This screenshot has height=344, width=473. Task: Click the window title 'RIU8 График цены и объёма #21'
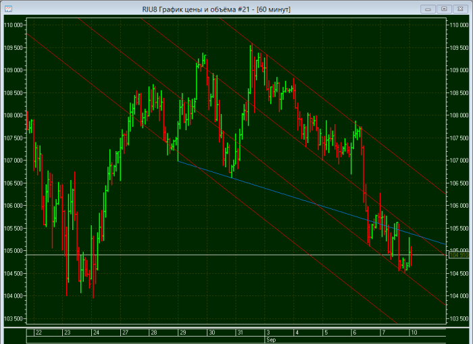(x=196, y=9)
